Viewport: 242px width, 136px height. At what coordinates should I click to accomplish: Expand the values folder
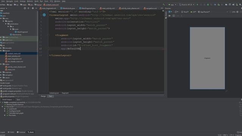coord(1,77)
